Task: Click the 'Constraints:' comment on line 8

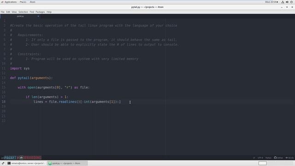Action: click(x=29, y=54)
